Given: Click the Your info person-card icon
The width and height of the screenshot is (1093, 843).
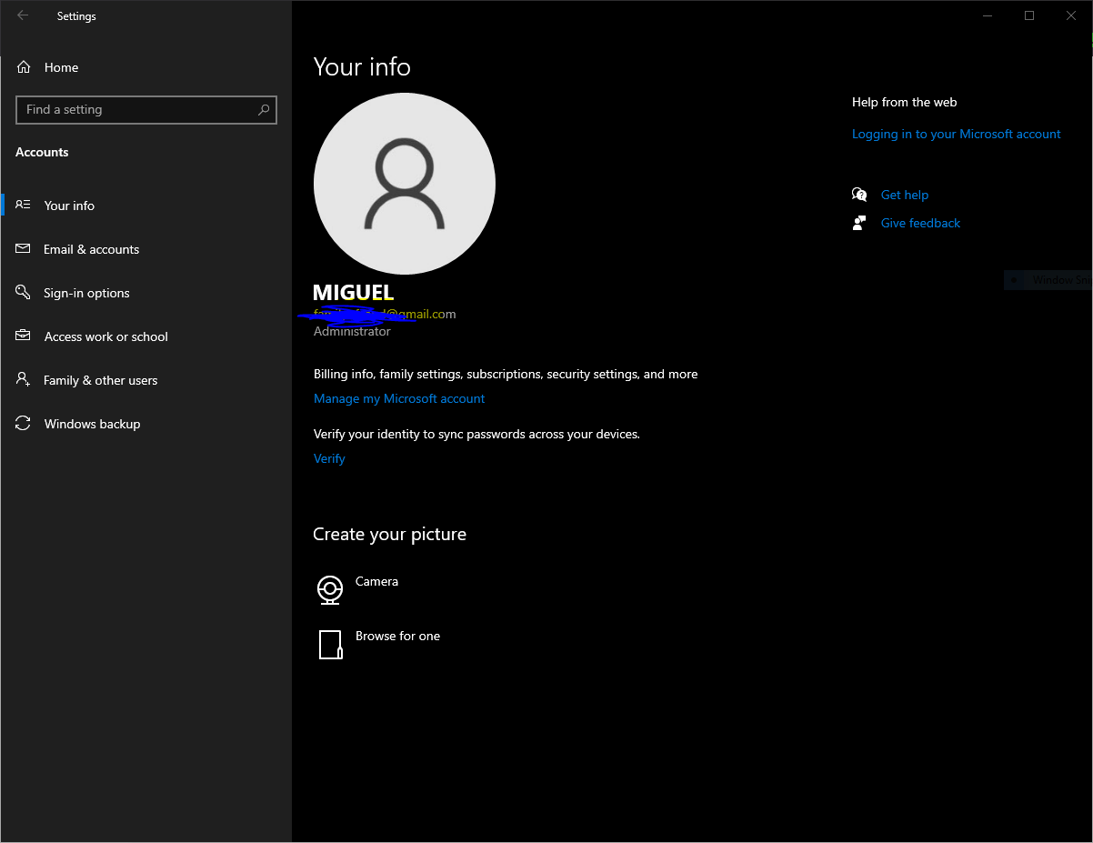Looking at the screenshot, I should tap(24, 205).
